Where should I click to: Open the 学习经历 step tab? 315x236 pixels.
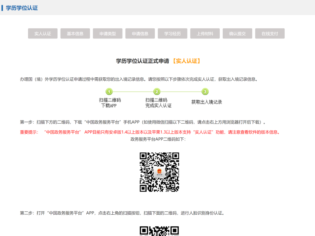click(172, 34)
